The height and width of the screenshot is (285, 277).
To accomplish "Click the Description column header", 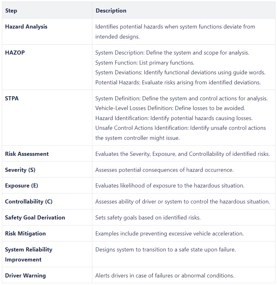I will [x=111, y=11].
